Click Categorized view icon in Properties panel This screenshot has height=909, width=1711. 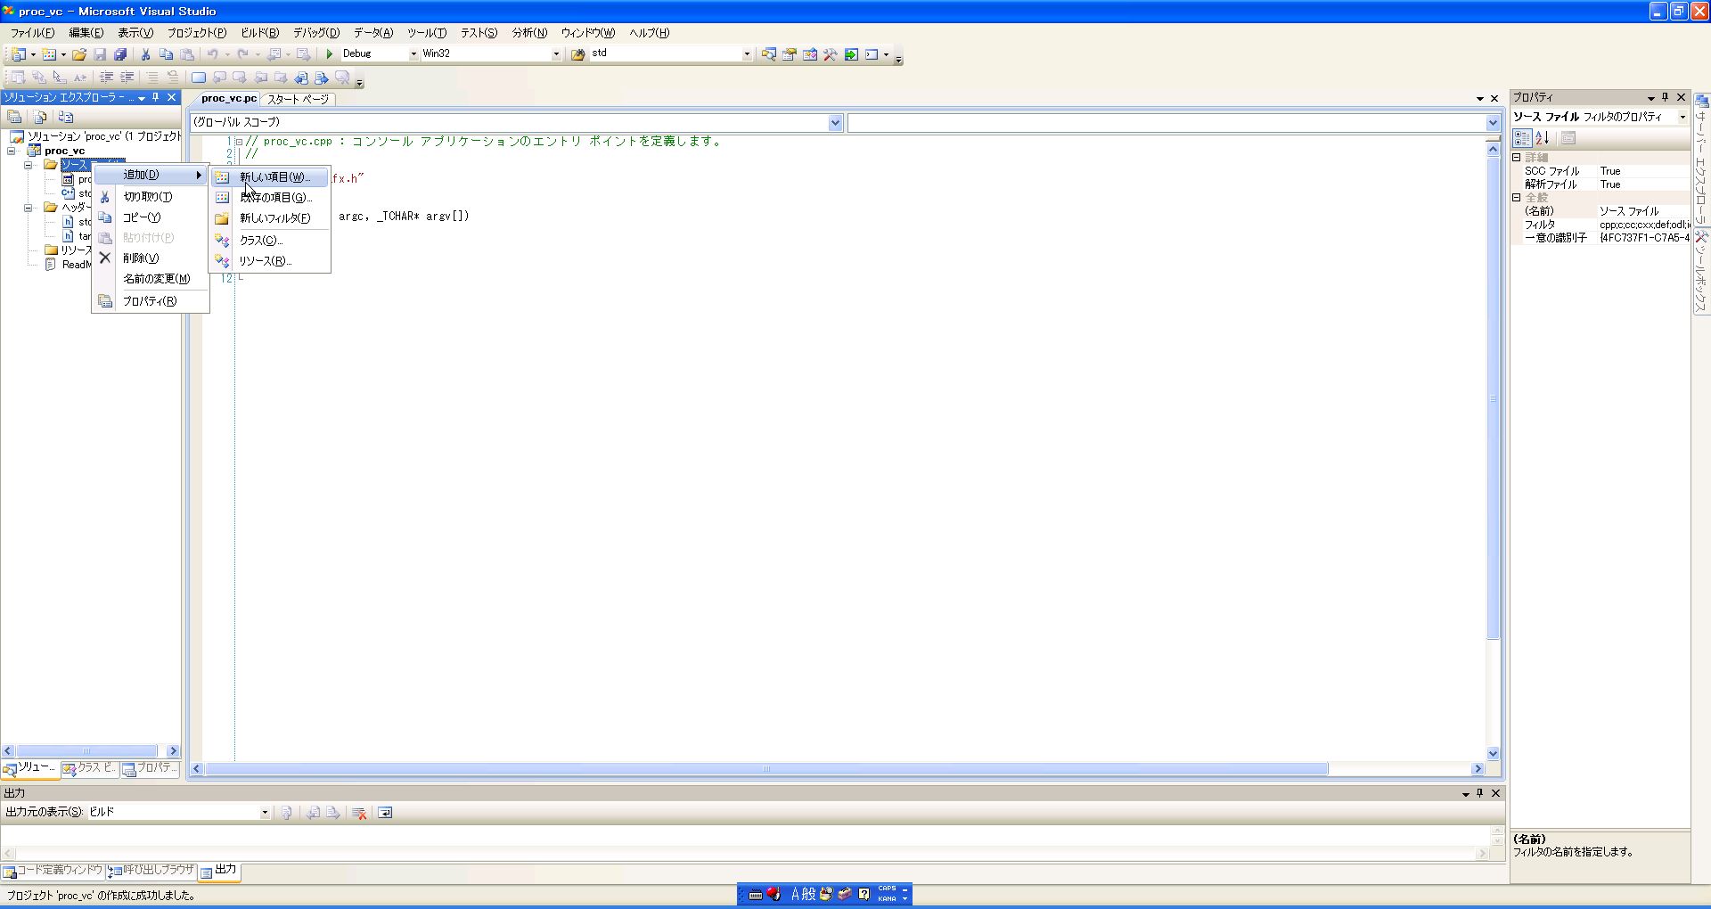click(x=1522, y=138)
